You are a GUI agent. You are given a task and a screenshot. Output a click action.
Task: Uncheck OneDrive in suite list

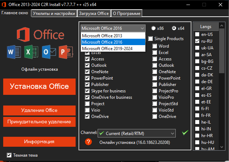point(87,117)
